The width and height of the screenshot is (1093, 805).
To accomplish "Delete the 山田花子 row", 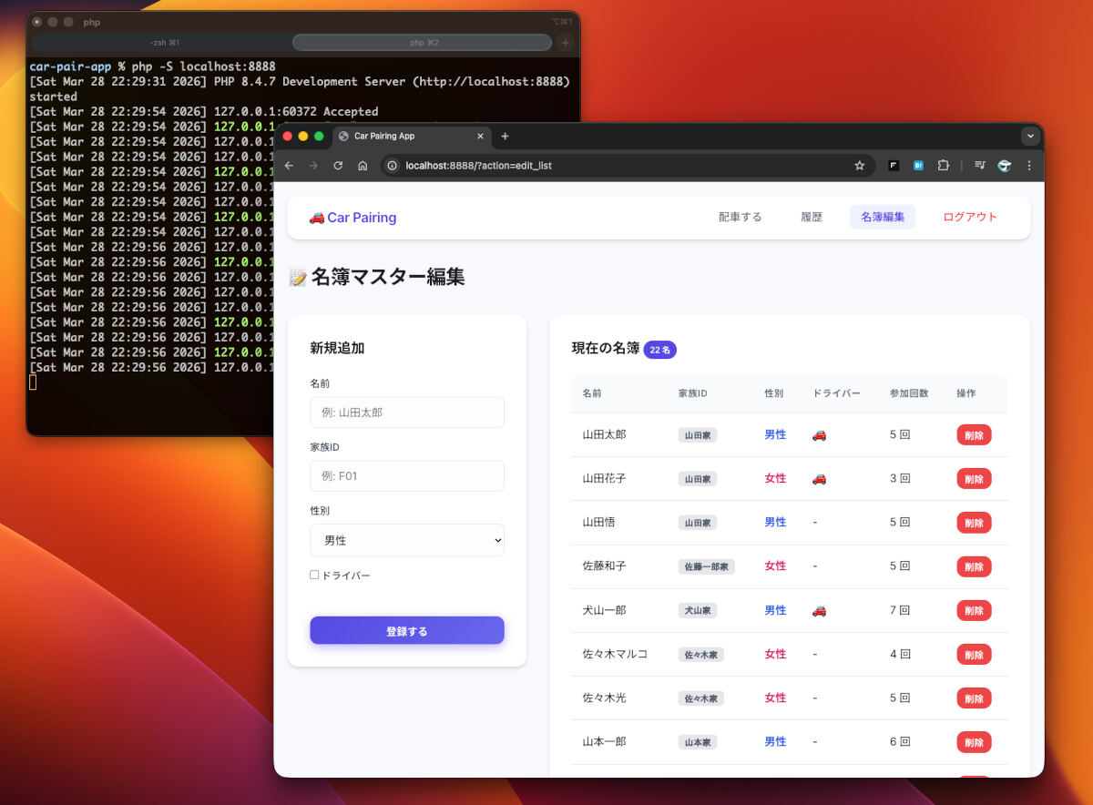I will pyautogui.click(x=974, y=479).
